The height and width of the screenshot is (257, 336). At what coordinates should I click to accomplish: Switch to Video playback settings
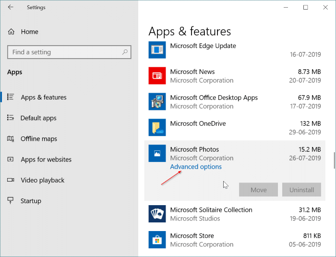click(x=42, y=180)
